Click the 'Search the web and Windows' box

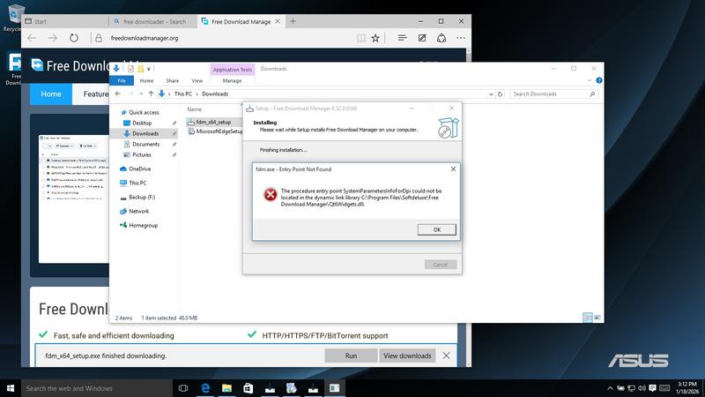click(x=97, y=388)
